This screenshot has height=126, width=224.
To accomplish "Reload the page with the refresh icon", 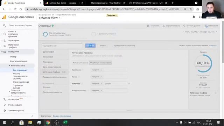I will 15,9.
